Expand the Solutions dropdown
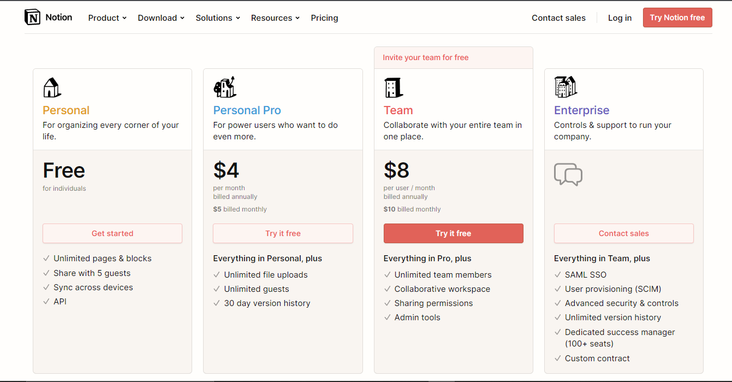 [x=218, y=18]
